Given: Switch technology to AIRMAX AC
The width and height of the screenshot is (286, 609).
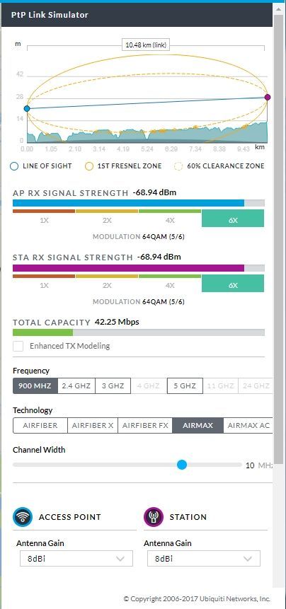Looking at the screenshot, I should (248, 425).
